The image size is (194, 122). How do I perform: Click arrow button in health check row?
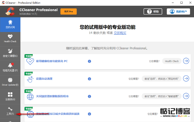pos(186,61)
